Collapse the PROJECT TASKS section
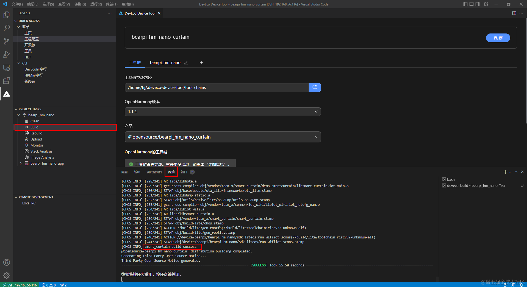Screen dimensions: 527x287 tap(16, 109)
